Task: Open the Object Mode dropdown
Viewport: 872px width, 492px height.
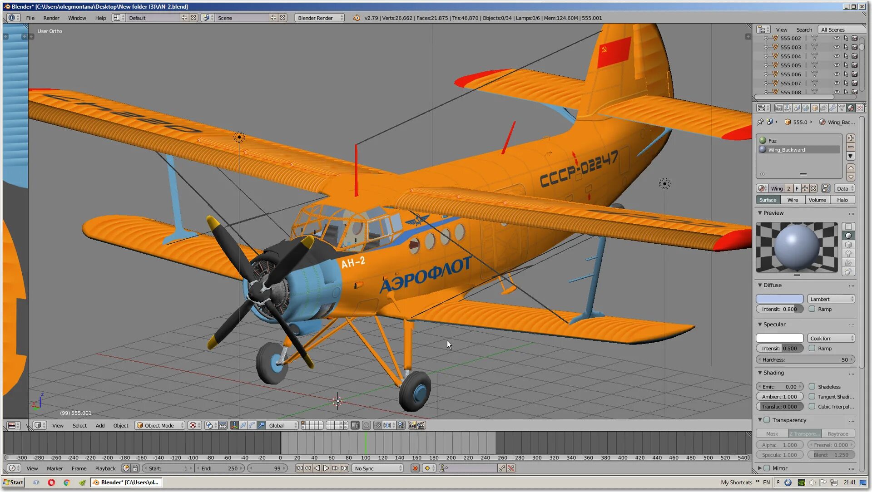Action: click(160, 425)
